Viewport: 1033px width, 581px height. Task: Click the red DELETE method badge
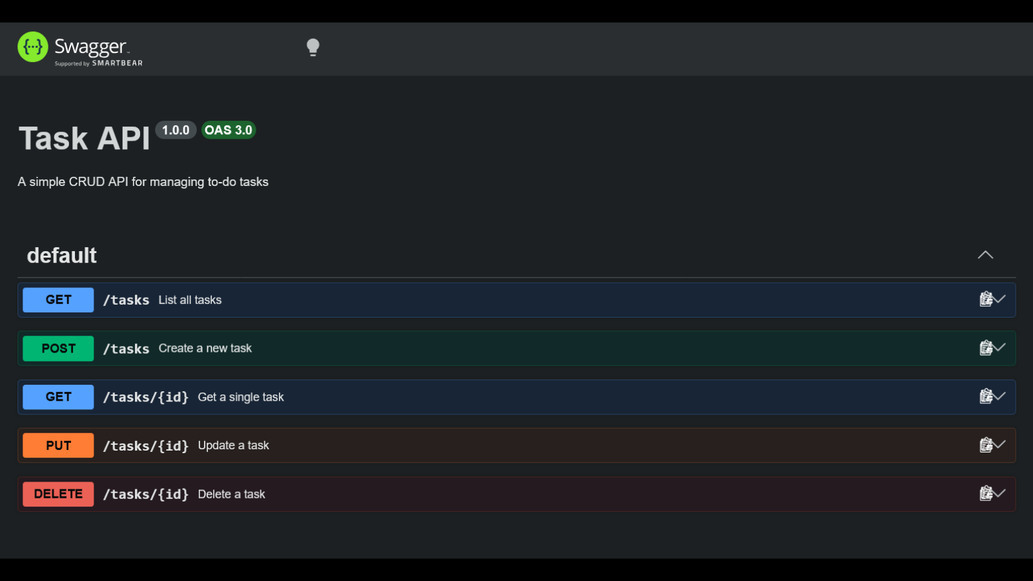(58, 494)
